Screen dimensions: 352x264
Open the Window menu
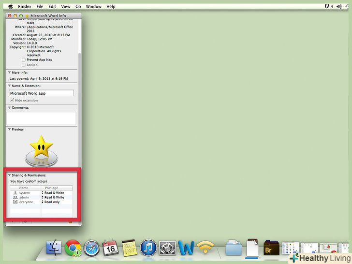click(94, 6)
